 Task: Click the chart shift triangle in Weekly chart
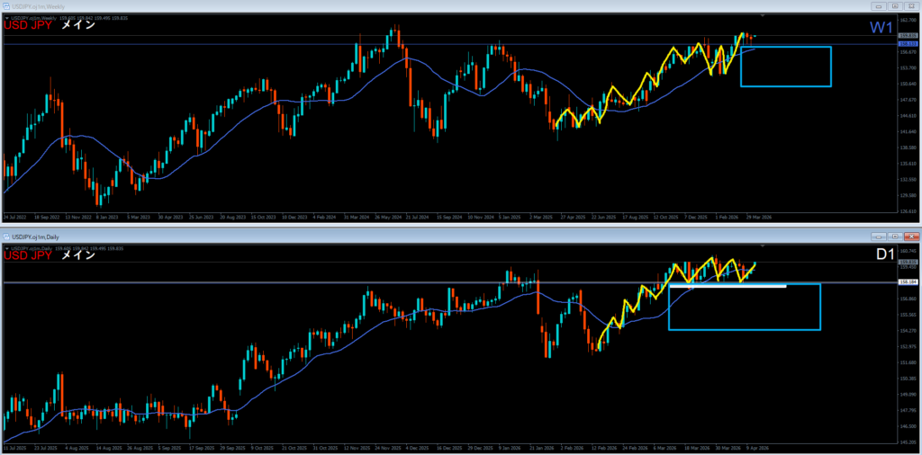point(763,15)
